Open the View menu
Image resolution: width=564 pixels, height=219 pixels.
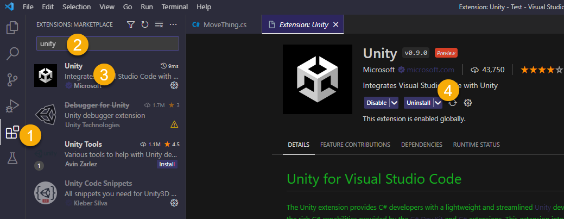tap(107, 7)
